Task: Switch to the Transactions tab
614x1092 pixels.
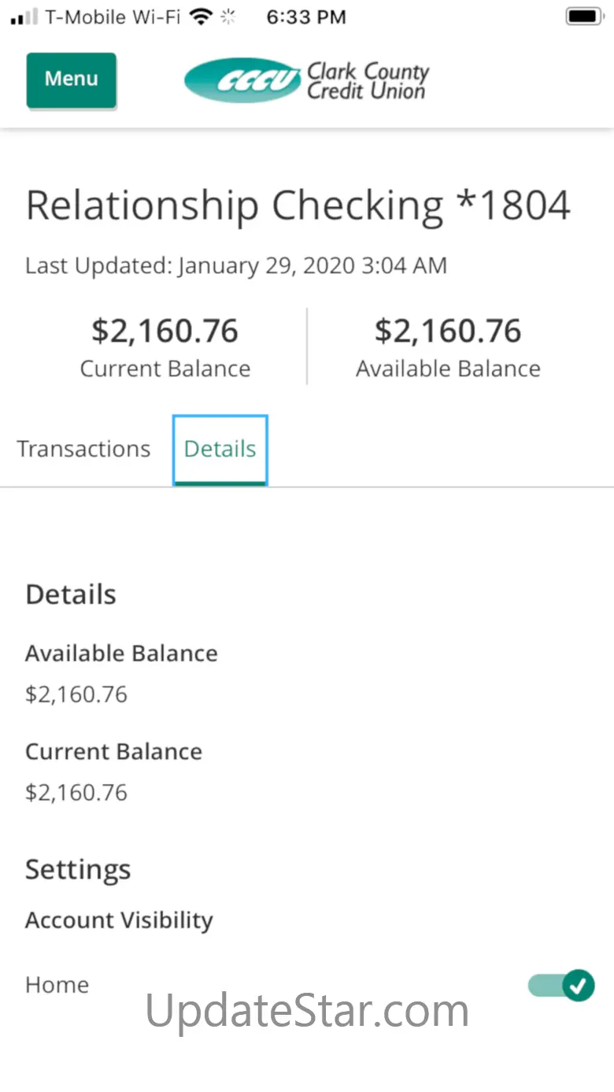Action: (x=83, y=449)
